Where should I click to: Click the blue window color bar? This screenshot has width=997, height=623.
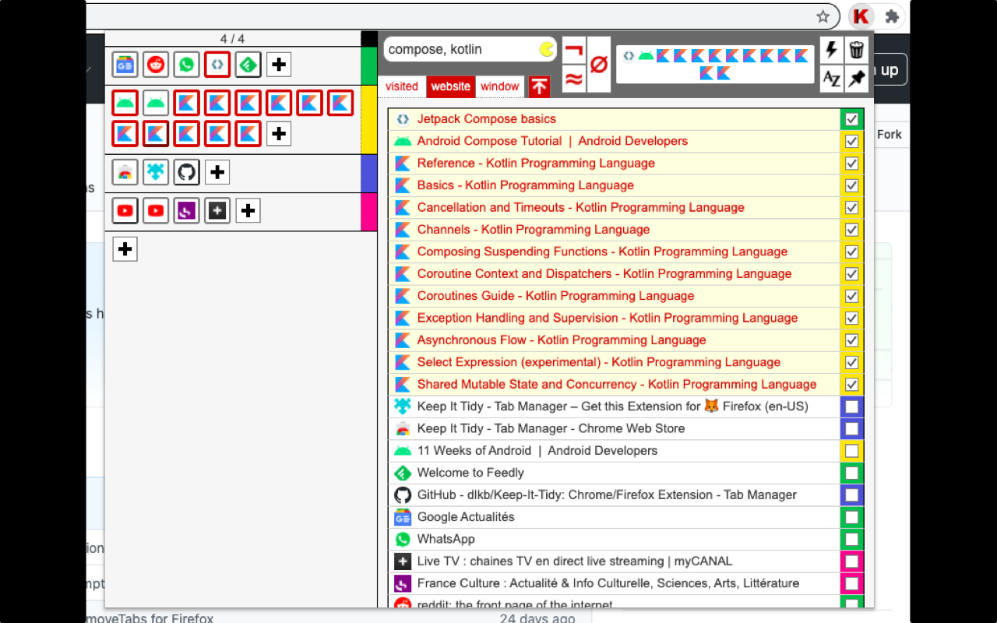369,174
